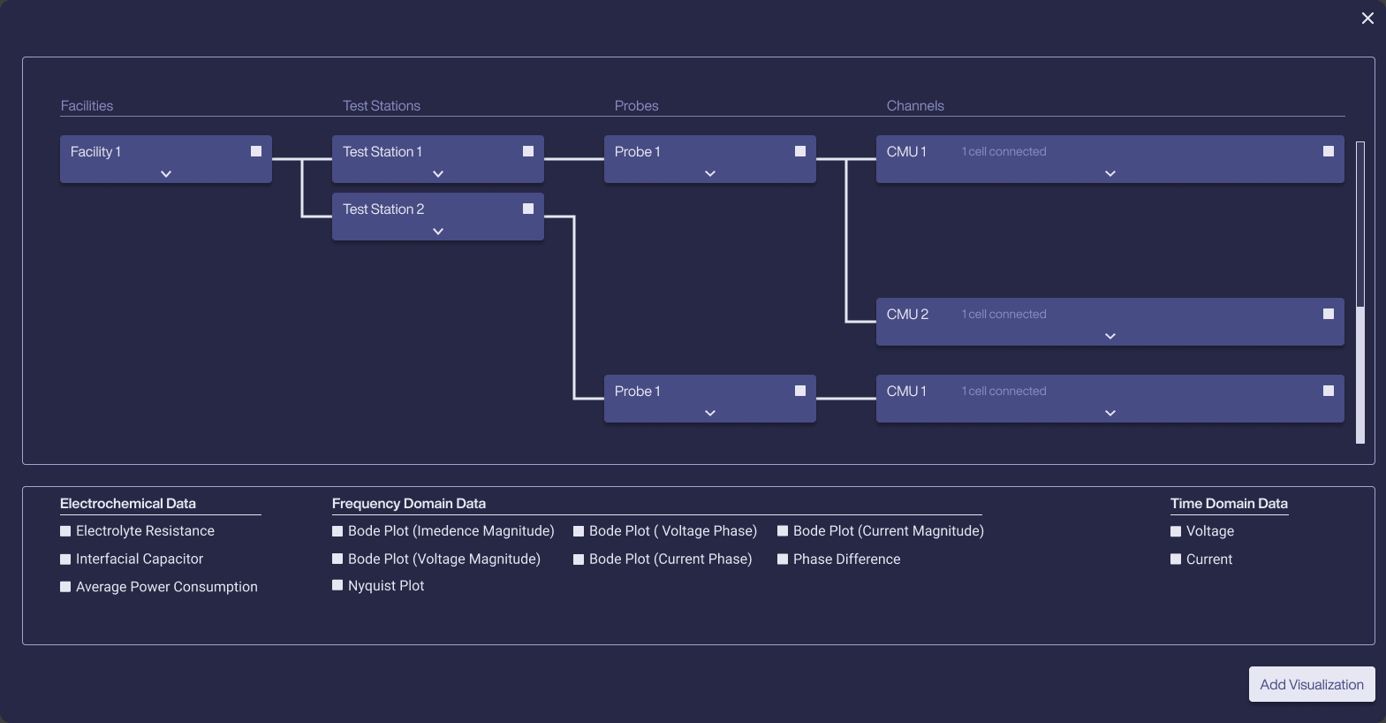This screenshot has width=1386, height=723.
Task: Click the Probes column header
Action: (637, 105)
